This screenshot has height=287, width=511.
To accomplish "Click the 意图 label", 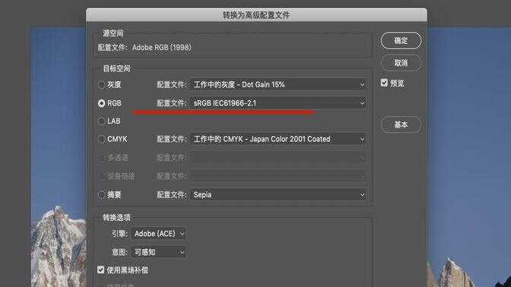I will [x=119, y=252].
